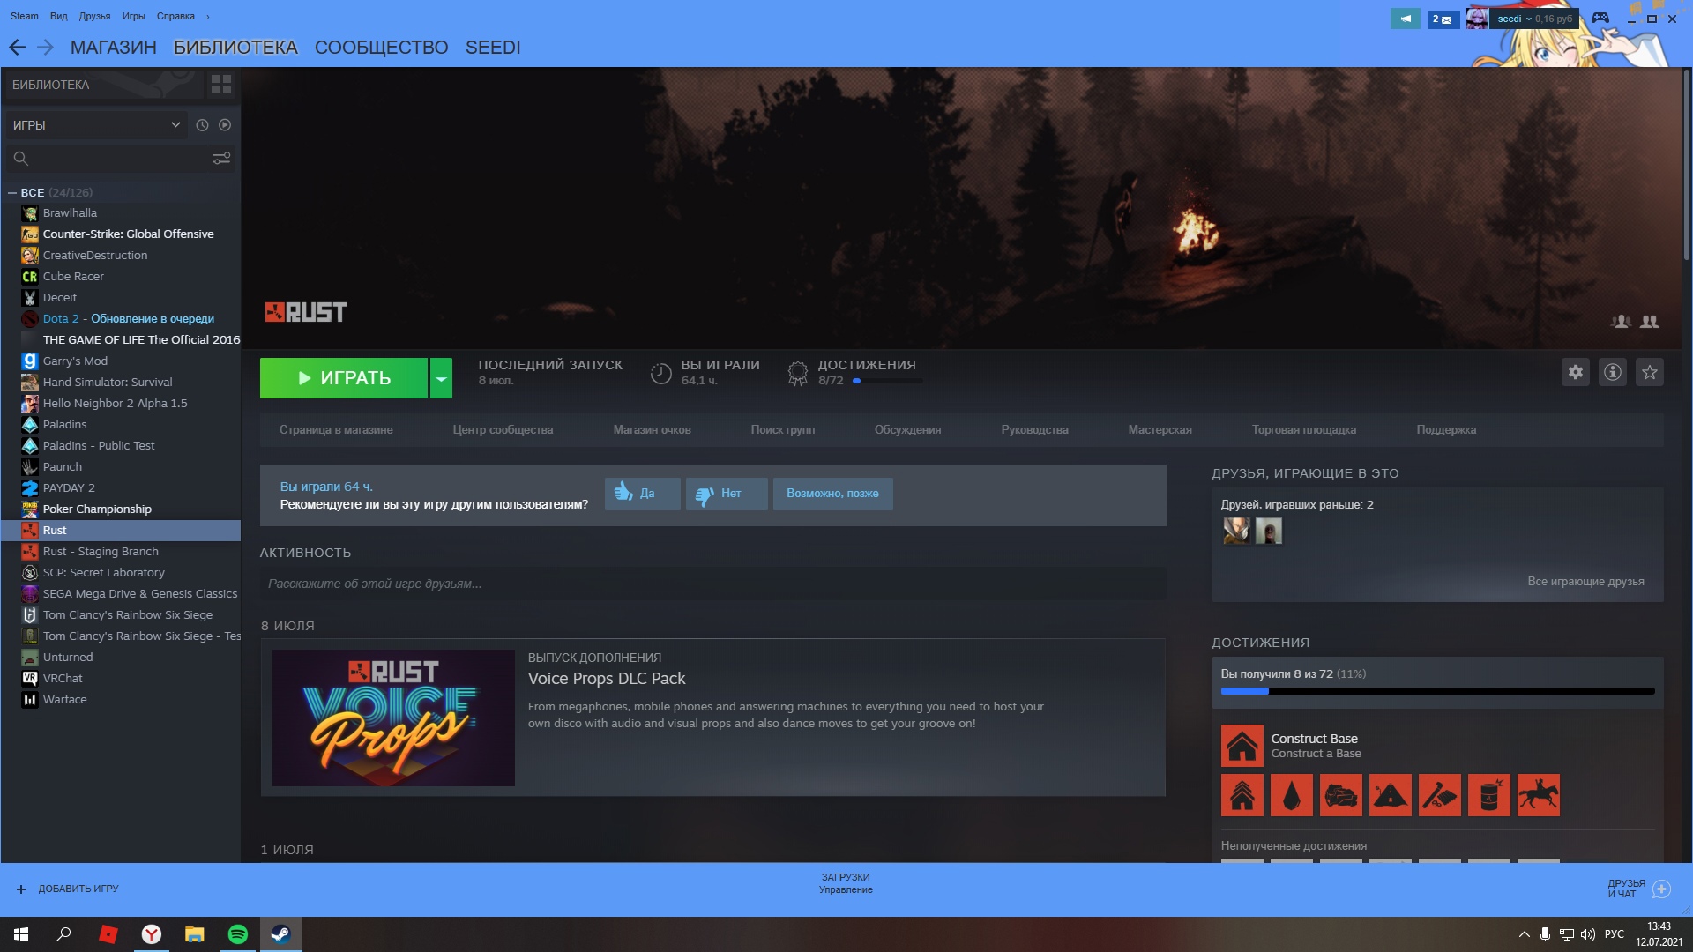Viewport: 1693px width, 952px height.
Task: Go to МАГАЗИН tab
Action: point(114,48)
